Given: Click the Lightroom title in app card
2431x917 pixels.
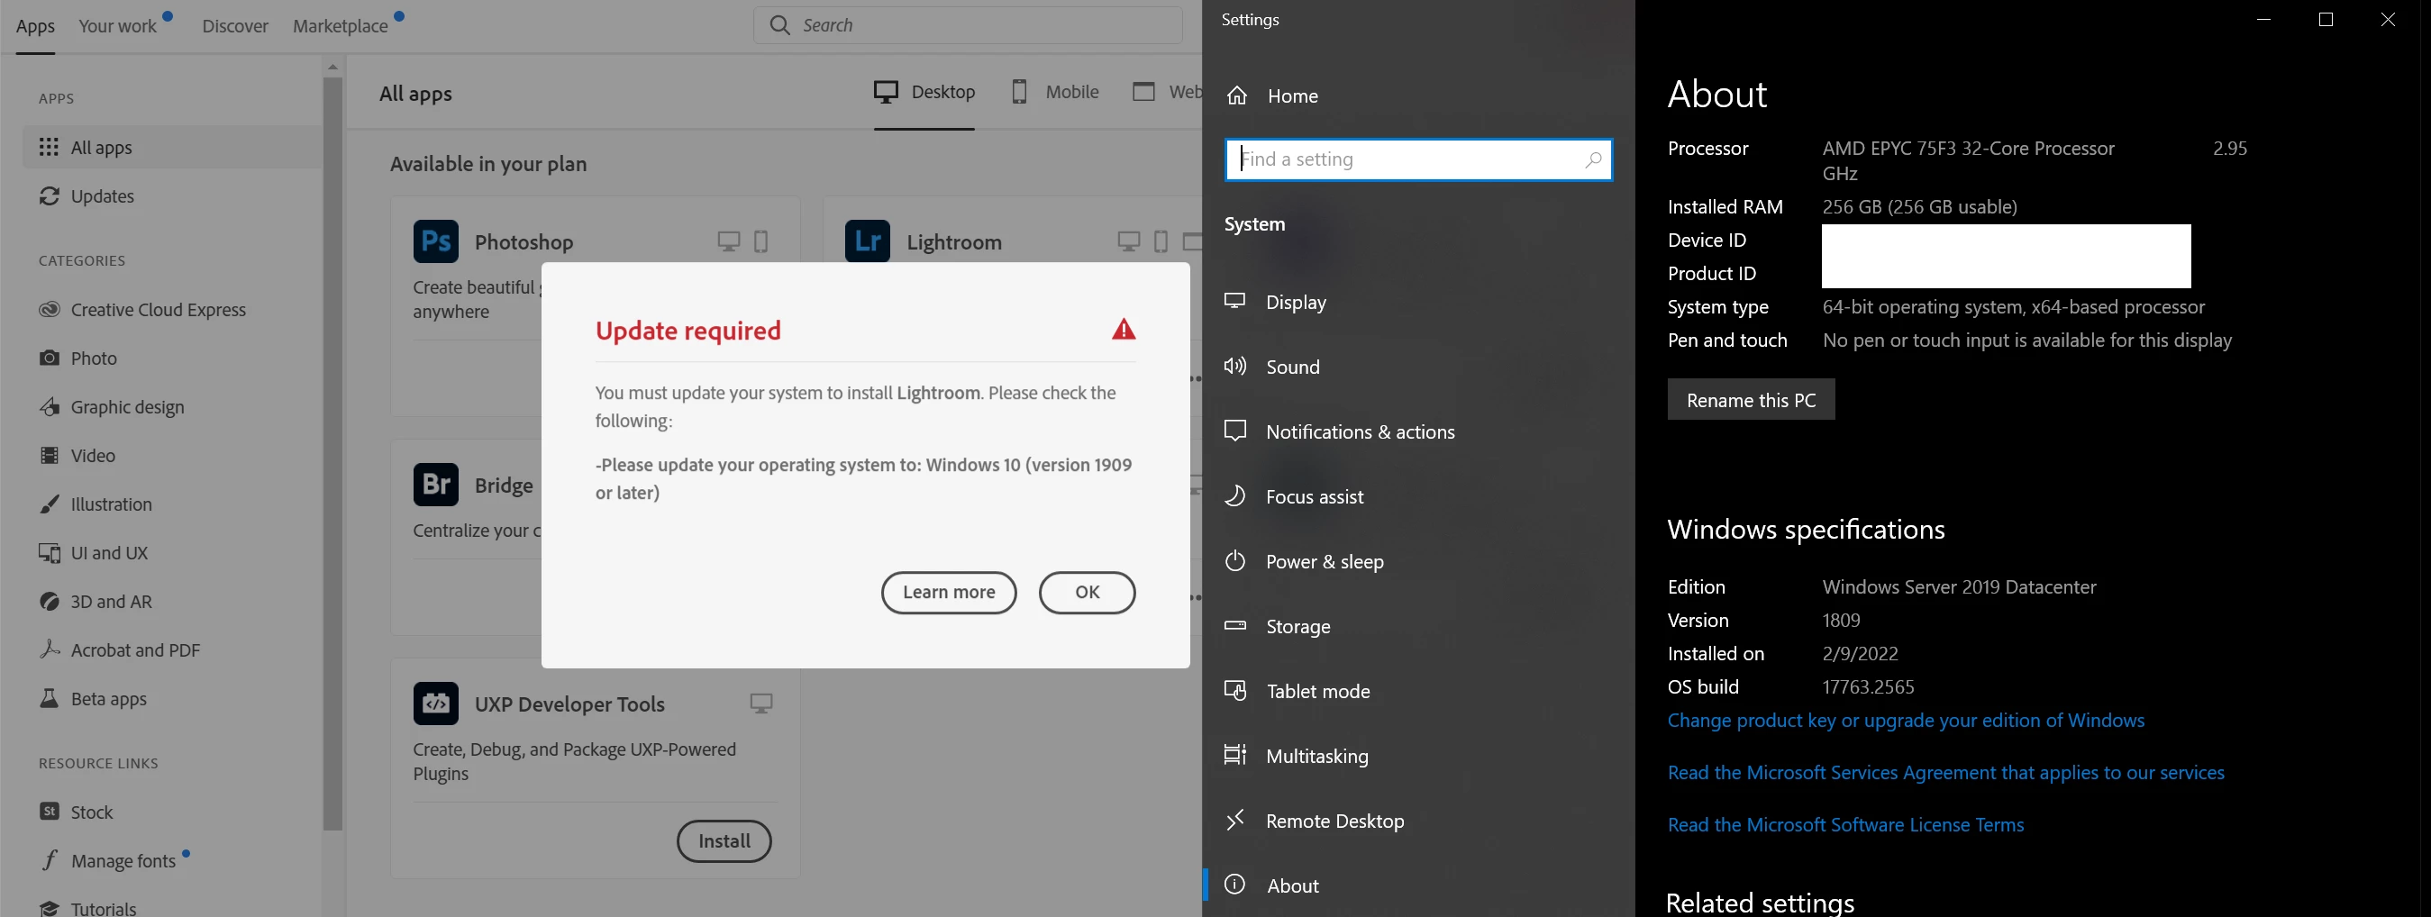Looking at the screenshot, I should coord(954,242).
